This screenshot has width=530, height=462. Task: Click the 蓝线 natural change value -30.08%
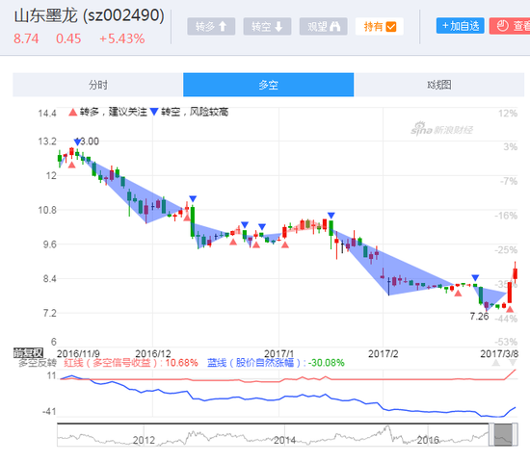click(x=326, y=363)
